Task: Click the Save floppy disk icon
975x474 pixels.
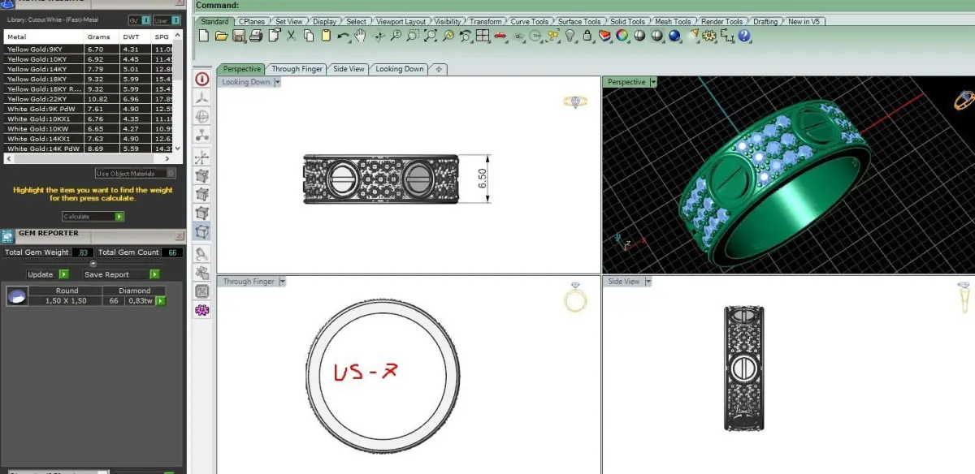Action: pos(239,35)
